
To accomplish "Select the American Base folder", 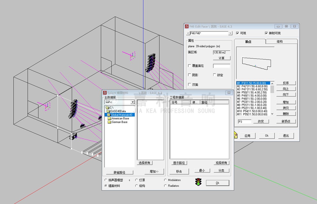I will [120, 118].
